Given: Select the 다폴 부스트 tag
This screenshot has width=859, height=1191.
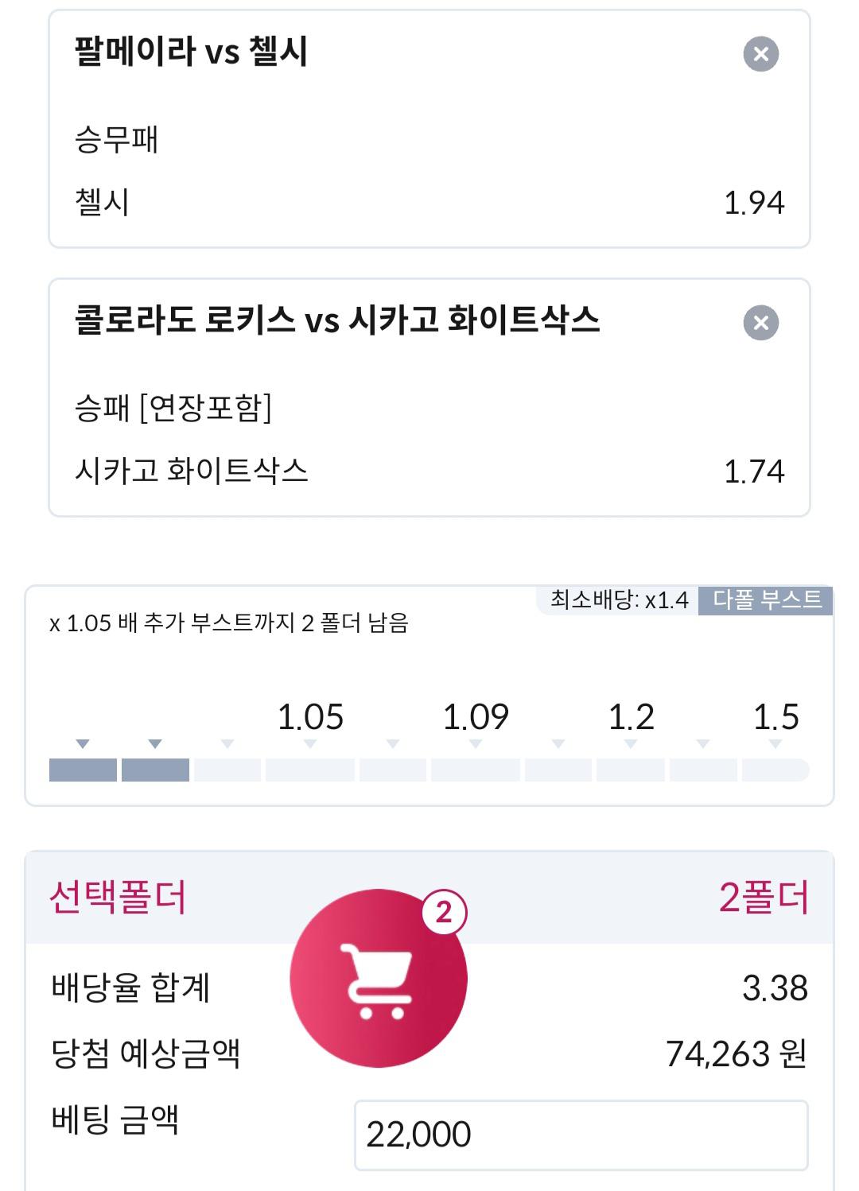Looking at the screenshot, I should point(766,599).
